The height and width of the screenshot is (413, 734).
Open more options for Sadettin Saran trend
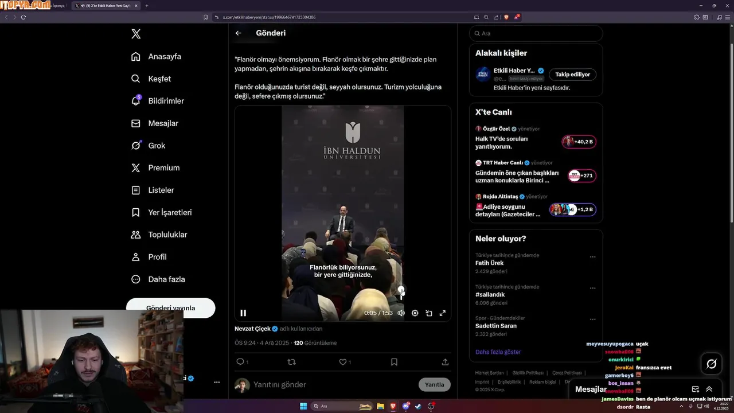592,320
